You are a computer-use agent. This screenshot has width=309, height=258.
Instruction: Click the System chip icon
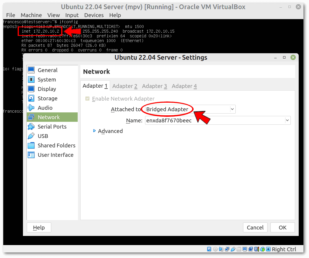(x=31, y=79)
